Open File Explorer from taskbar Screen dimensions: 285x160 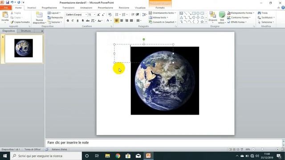tap(108, 156)
